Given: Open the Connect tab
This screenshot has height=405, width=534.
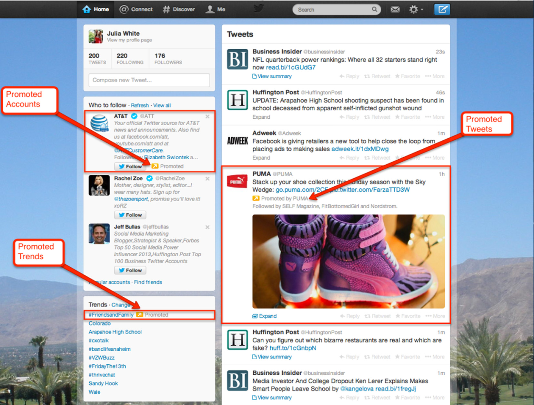Looking at the screenshot, I should [136, 9].
